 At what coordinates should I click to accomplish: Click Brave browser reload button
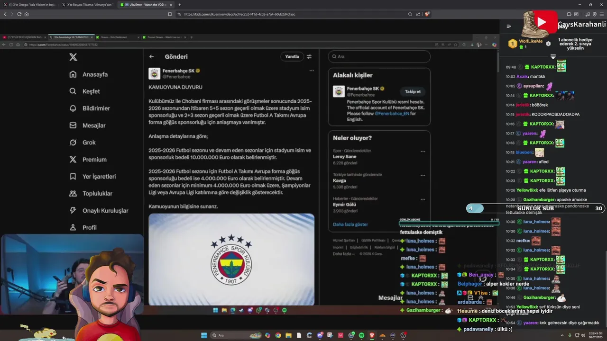19,14
